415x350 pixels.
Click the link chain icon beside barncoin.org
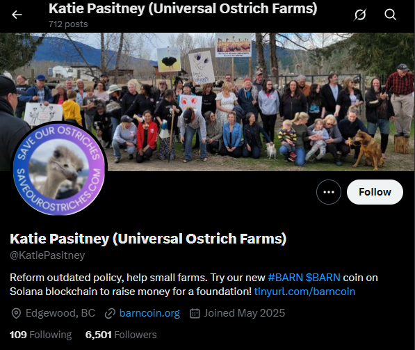click(110, 313)
